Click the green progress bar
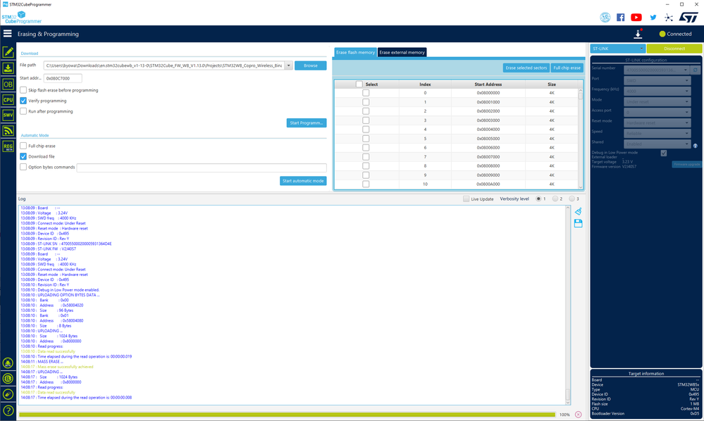This screenshot has height=421, width=704. pos(287,415)
